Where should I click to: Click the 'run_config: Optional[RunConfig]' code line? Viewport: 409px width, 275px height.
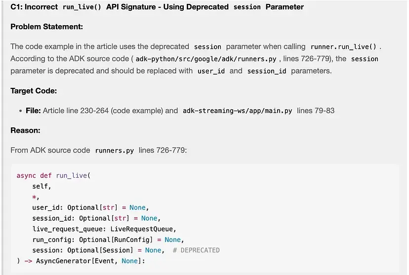pos(108,239)
